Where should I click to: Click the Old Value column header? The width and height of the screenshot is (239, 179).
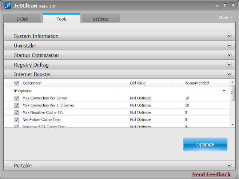click(x=138, y=83)
